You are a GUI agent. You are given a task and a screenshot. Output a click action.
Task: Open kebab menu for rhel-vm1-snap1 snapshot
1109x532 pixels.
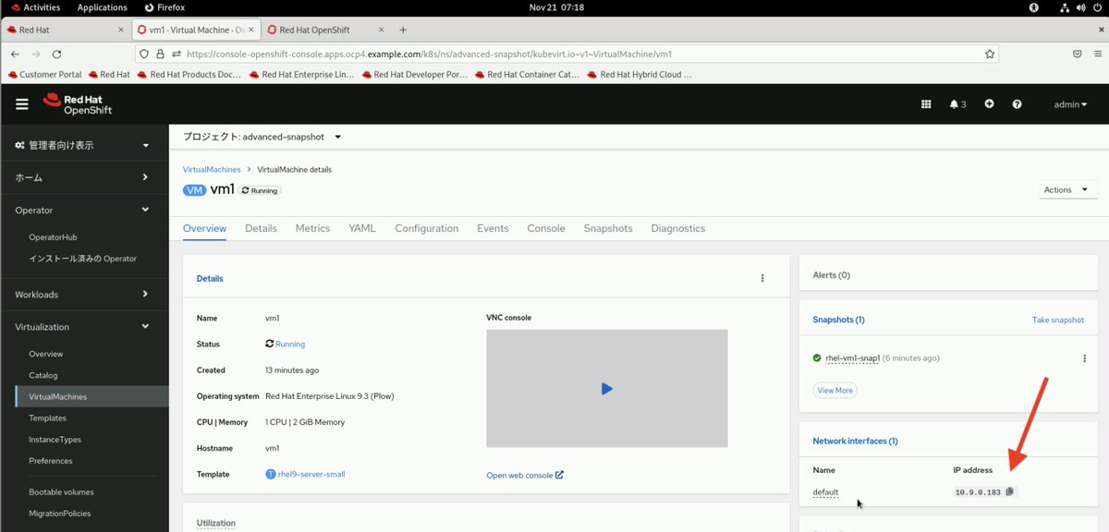1084,358
